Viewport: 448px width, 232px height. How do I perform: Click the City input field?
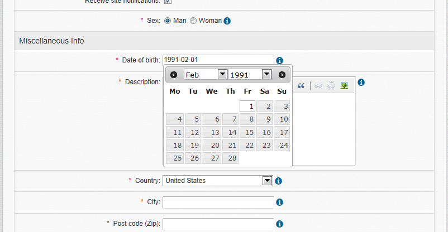click(x=218, y=202)
